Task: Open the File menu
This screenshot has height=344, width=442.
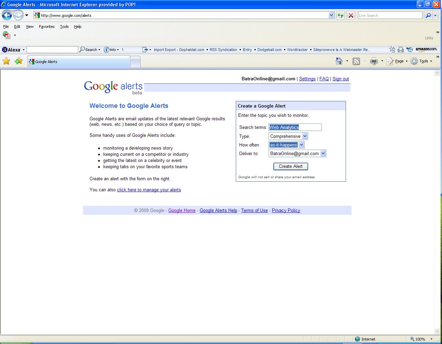Action: click(6, 27)
